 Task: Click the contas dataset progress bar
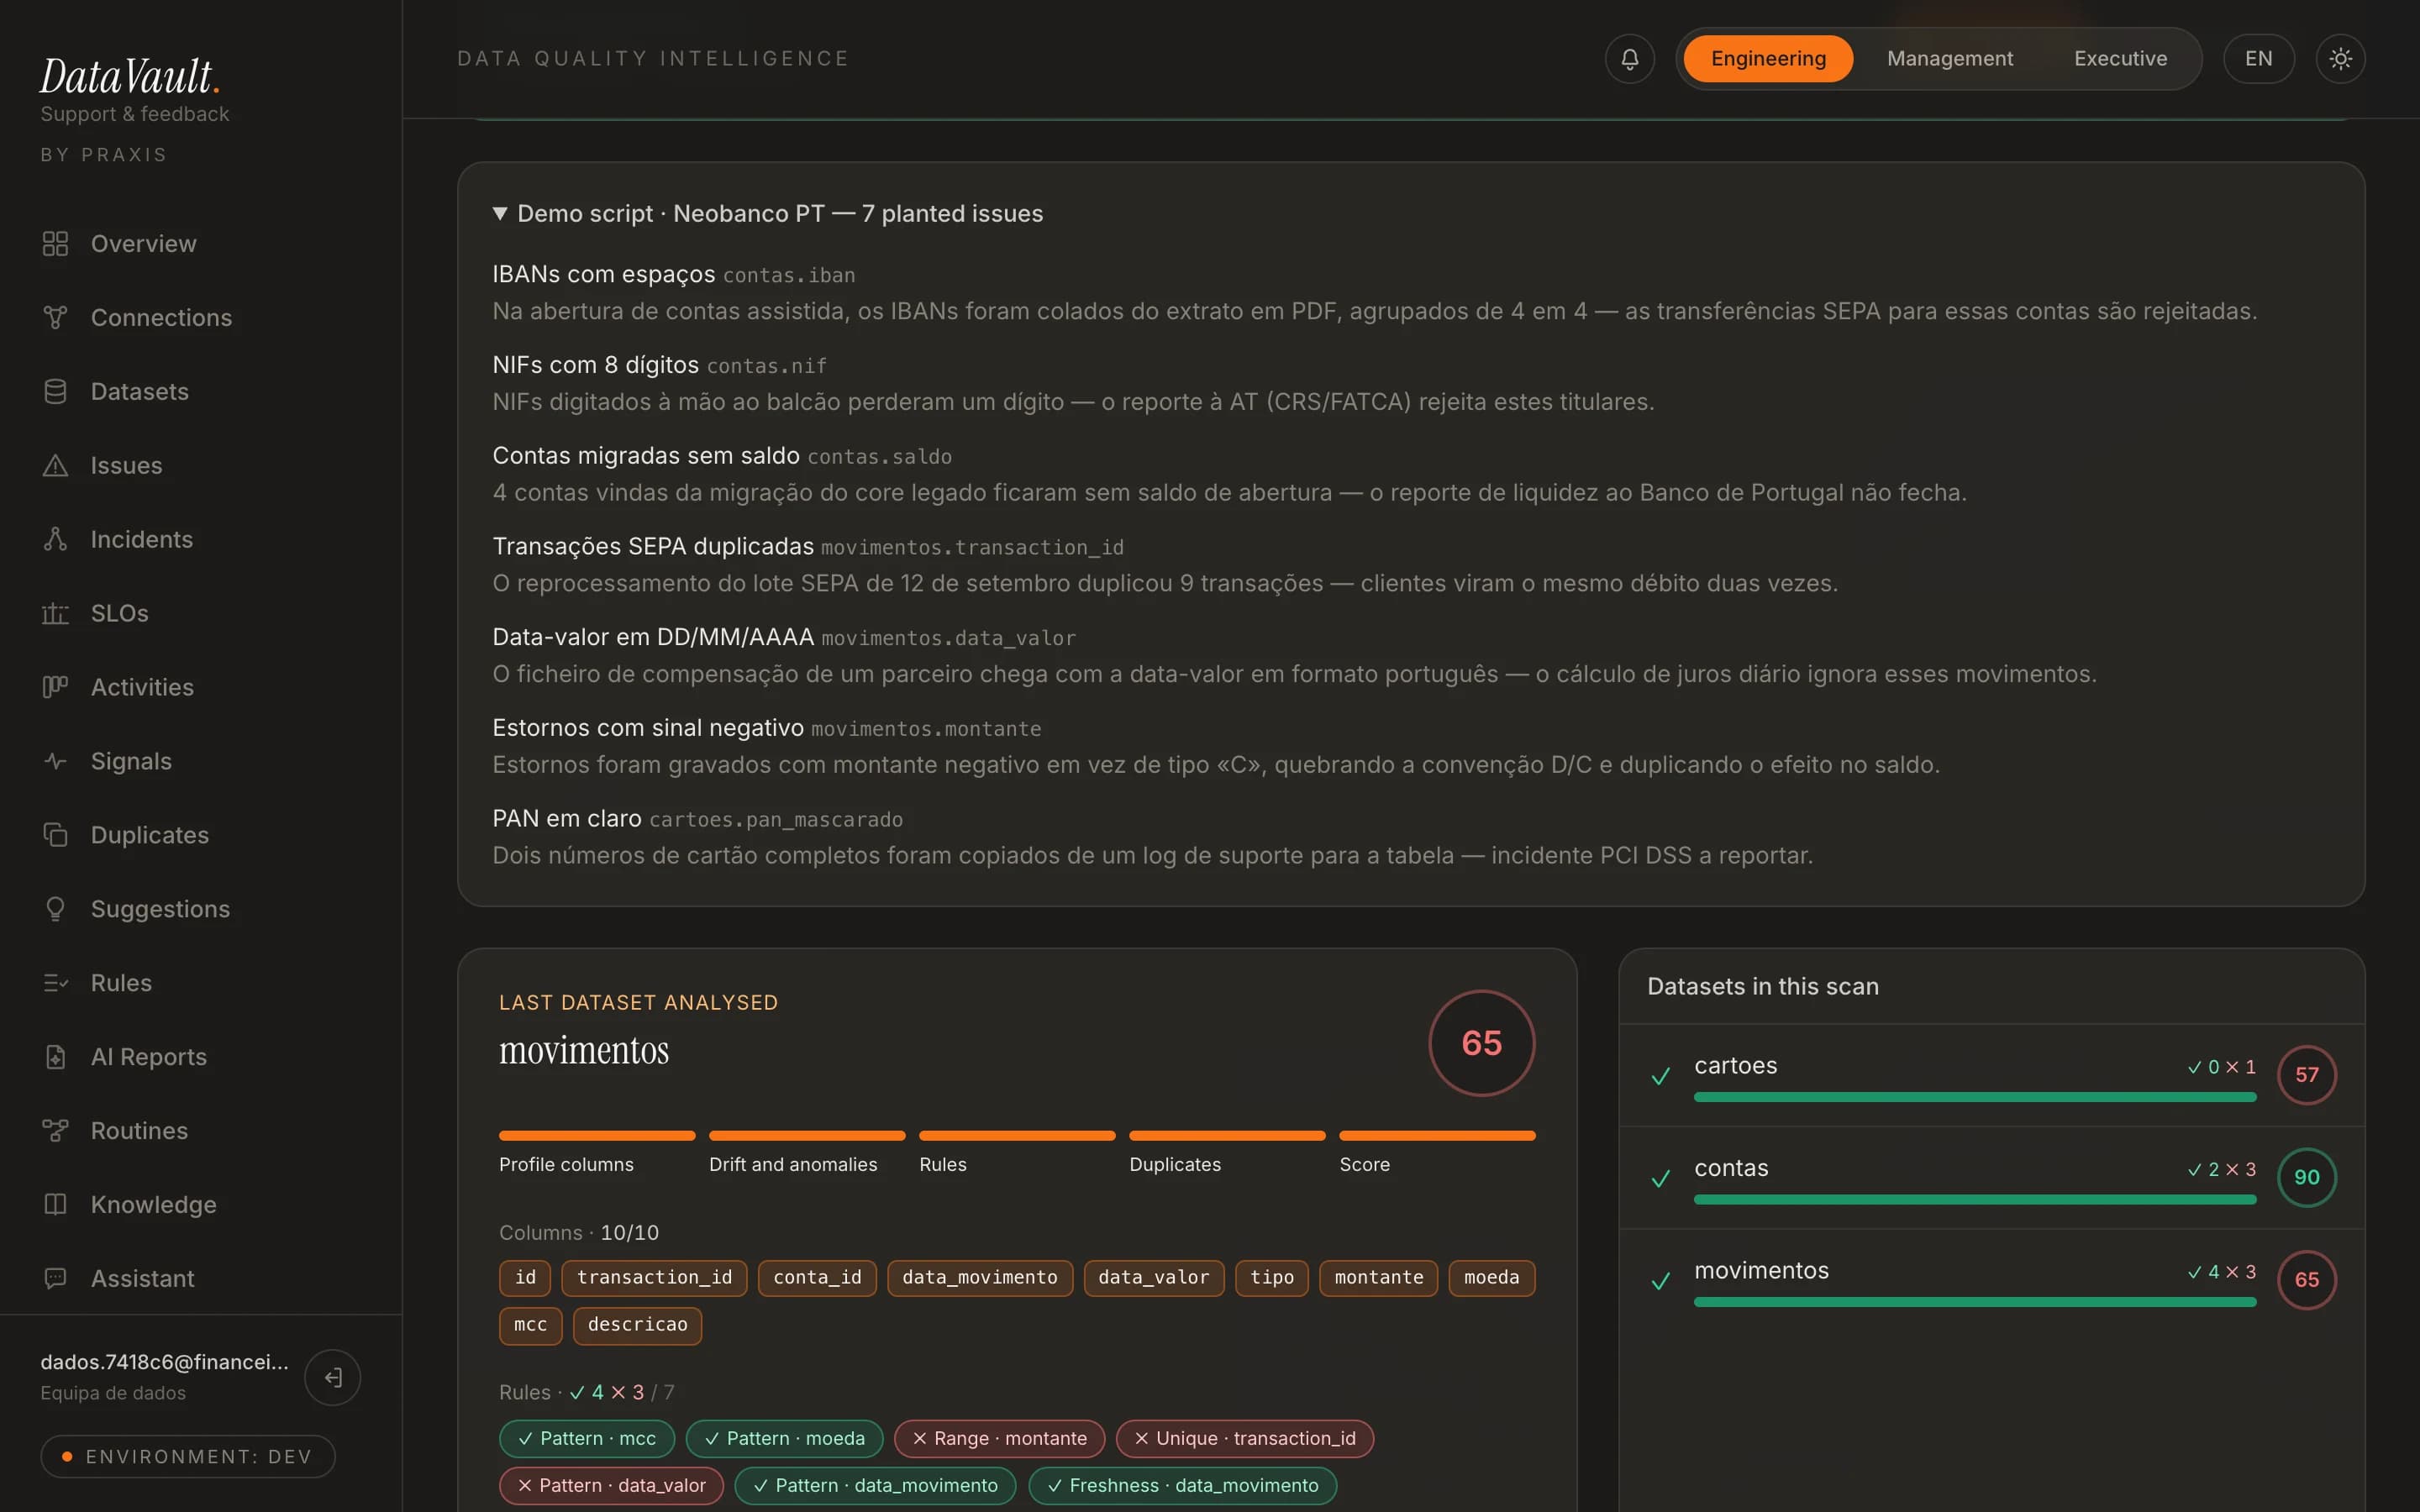(1975, 1200)
